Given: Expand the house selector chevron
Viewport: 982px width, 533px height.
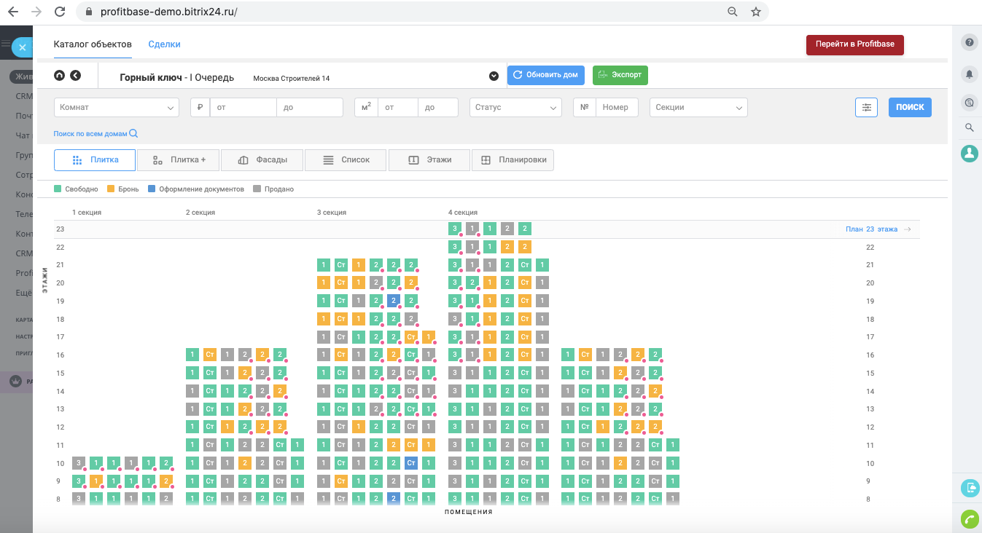Looking at the screenshot, I should point(494,76).
